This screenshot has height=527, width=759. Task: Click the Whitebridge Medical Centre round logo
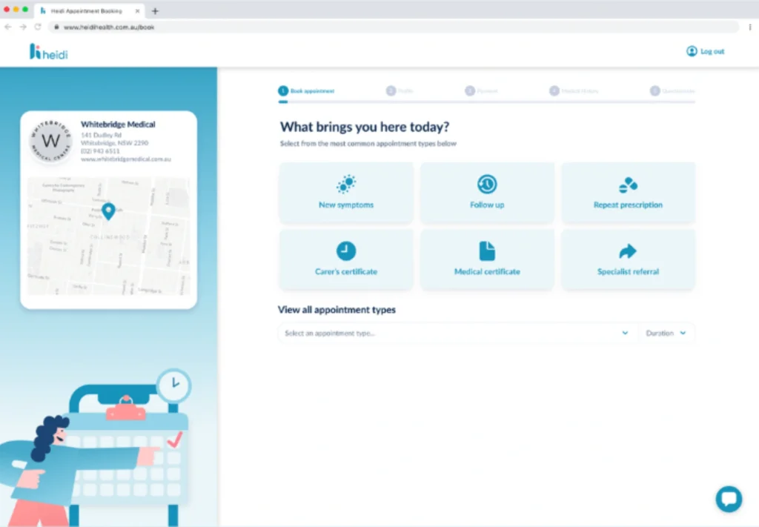51,141
